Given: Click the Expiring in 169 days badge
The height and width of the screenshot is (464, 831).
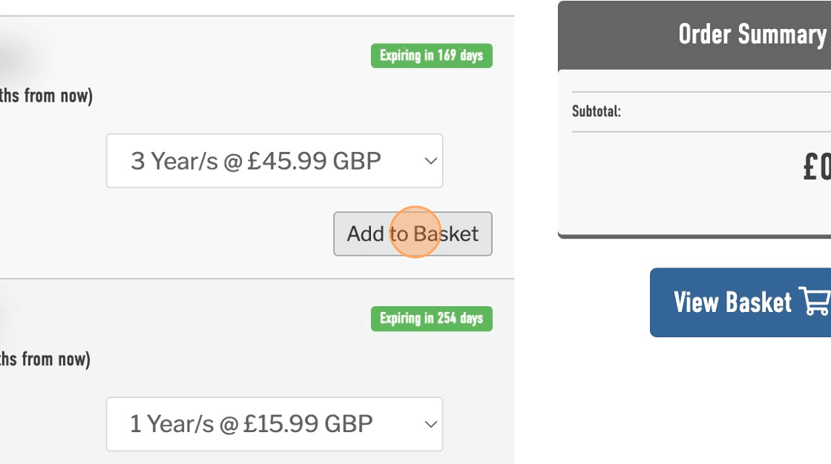Looking at the screenshot, I should click(x=431, y=56).
